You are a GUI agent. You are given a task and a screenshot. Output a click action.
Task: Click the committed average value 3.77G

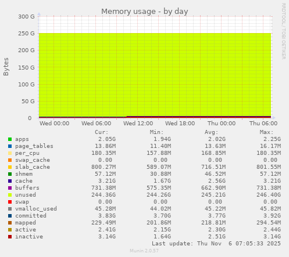pyautogui.click(x=217, y=216)
